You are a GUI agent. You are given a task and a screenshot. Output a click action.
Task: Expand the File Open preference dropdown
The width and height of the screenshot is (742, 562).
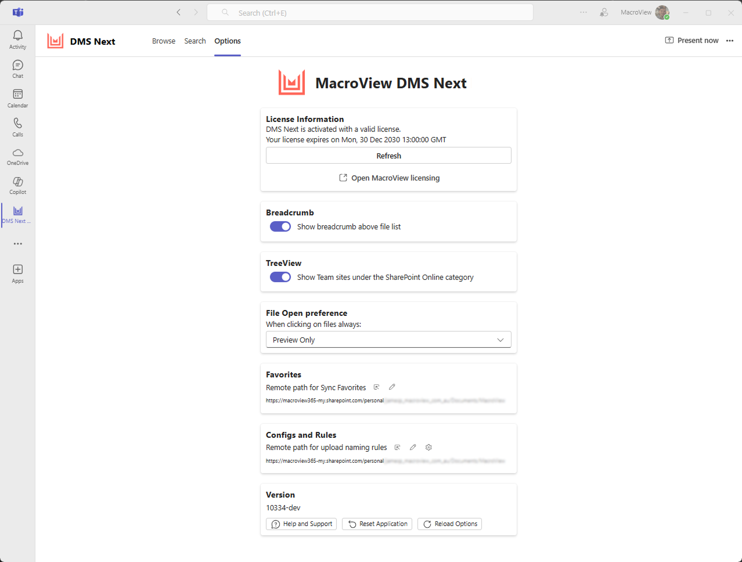(x=388, y=340)
